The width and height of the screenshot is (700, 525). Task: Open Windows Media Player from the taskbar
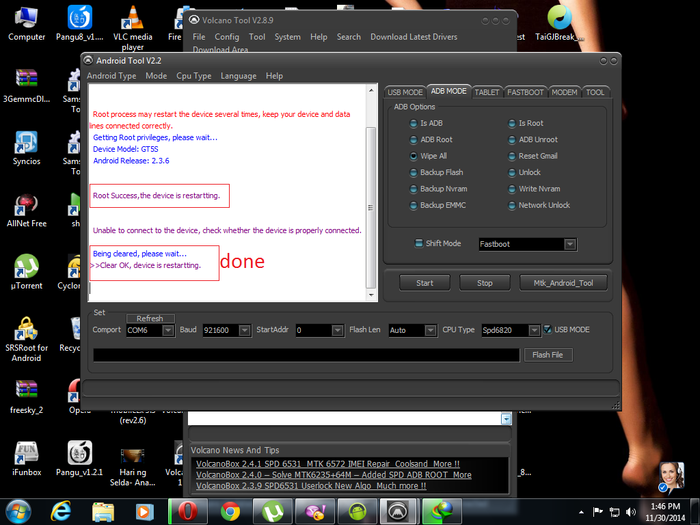point(144,511)
